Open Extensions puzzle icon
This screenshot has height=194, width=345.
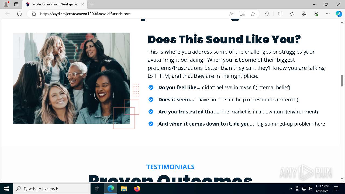pos(267,14)
